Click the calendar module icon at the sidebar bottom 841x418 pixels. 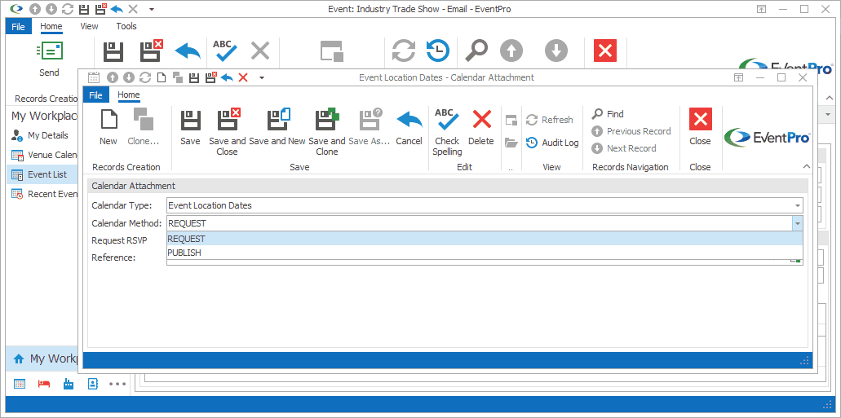coord(20,384)
